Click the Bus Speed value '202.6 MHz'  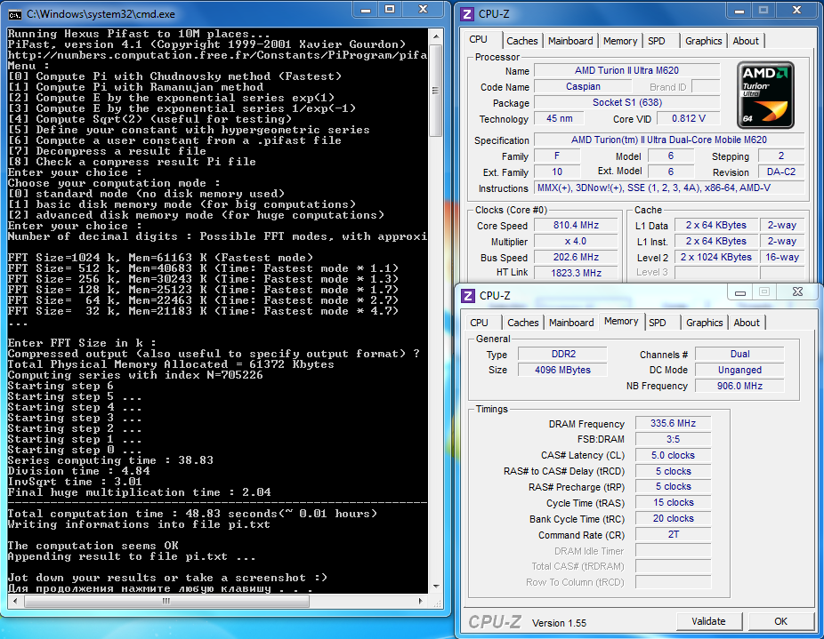(x=576, y=257)
